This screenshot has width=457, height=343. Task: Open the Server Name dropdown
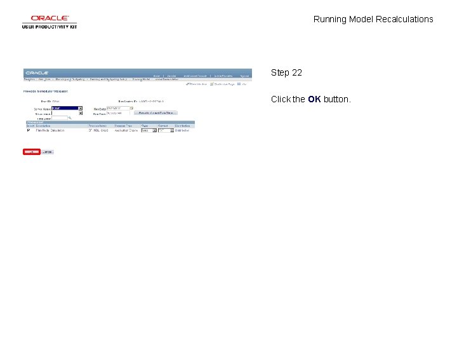[67, 108]
